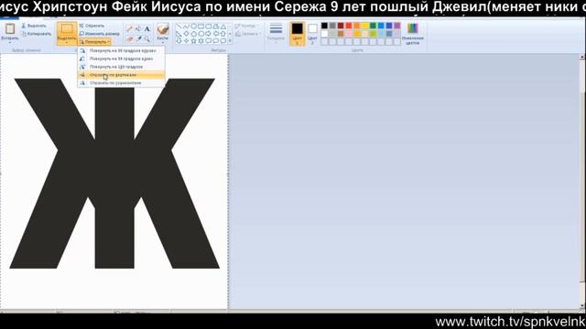Choose Flip horizontal (Отразить по горизонтали)
Viewport: 586px width, 329px height.
click(121, 83)
